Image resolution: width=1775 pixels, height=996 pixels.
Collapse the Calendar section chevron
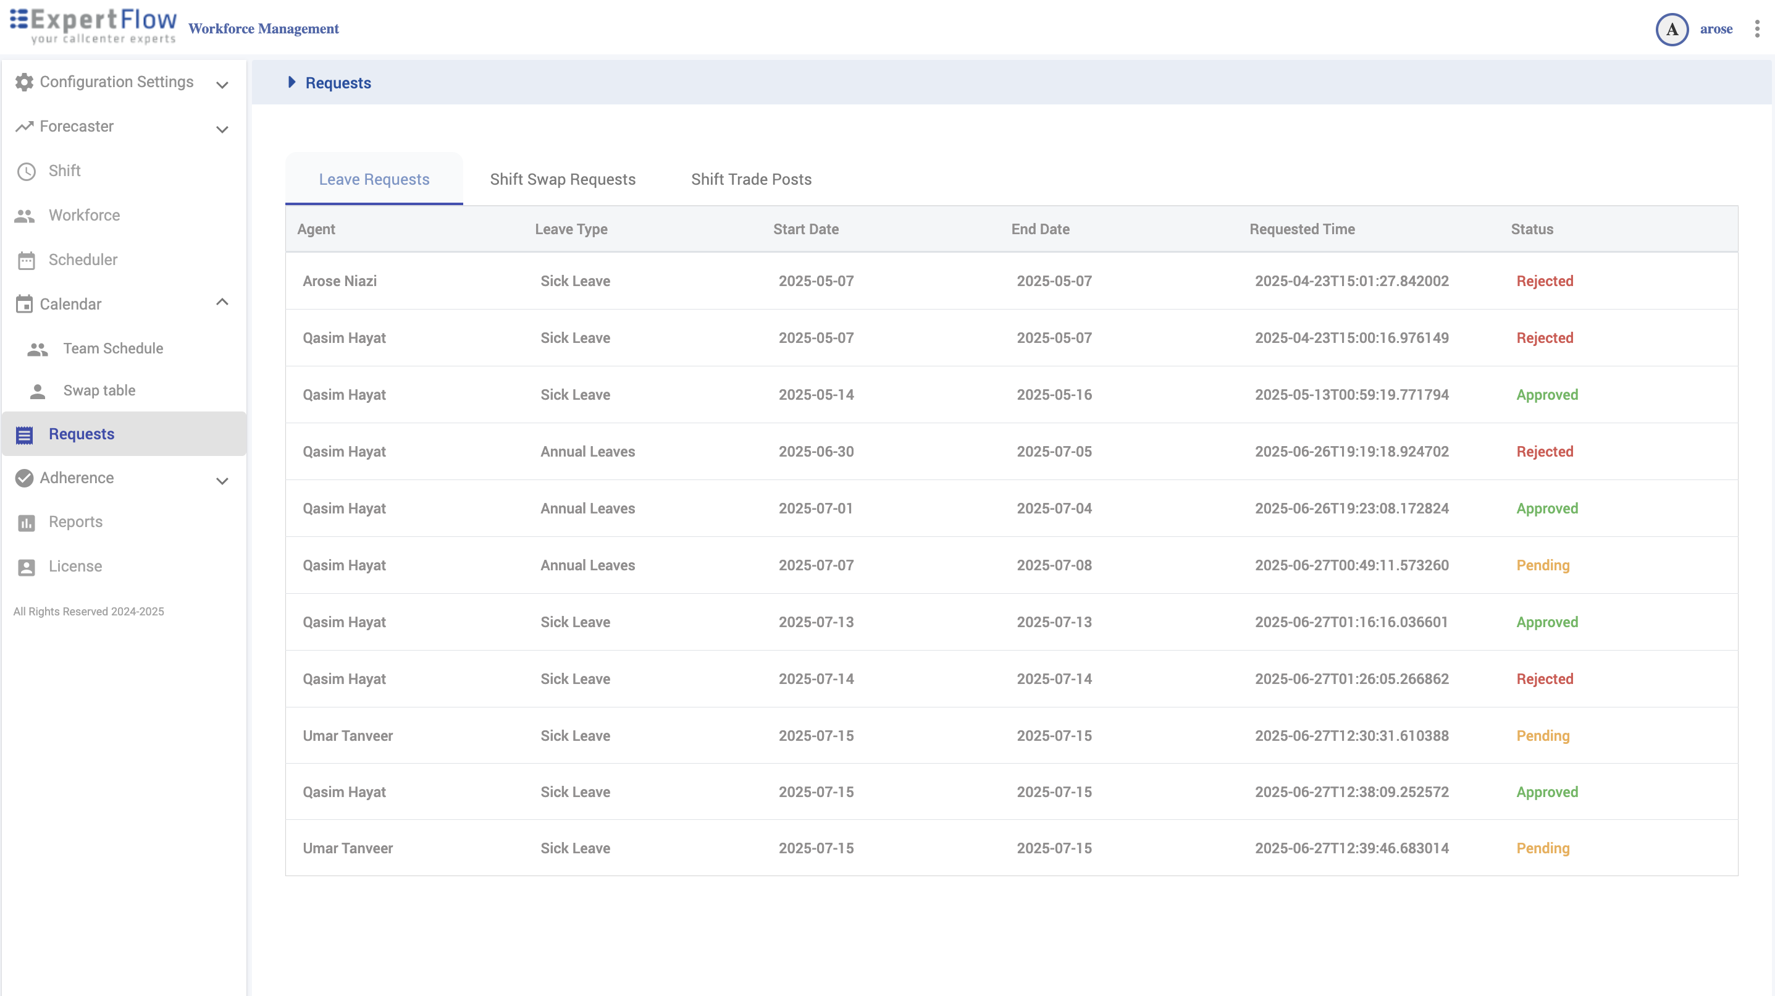coord(222,302)
